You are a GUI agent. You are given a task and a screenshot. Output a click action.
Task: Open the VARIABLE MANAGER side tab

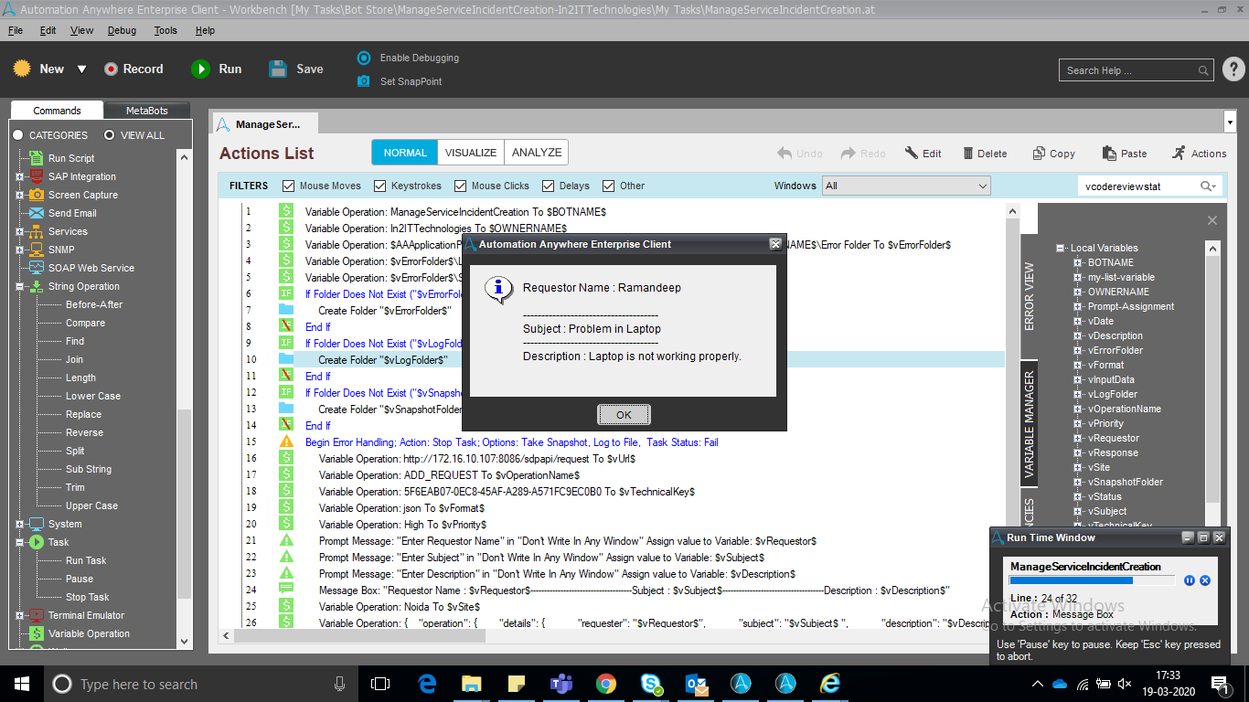tap(1029, 425)
